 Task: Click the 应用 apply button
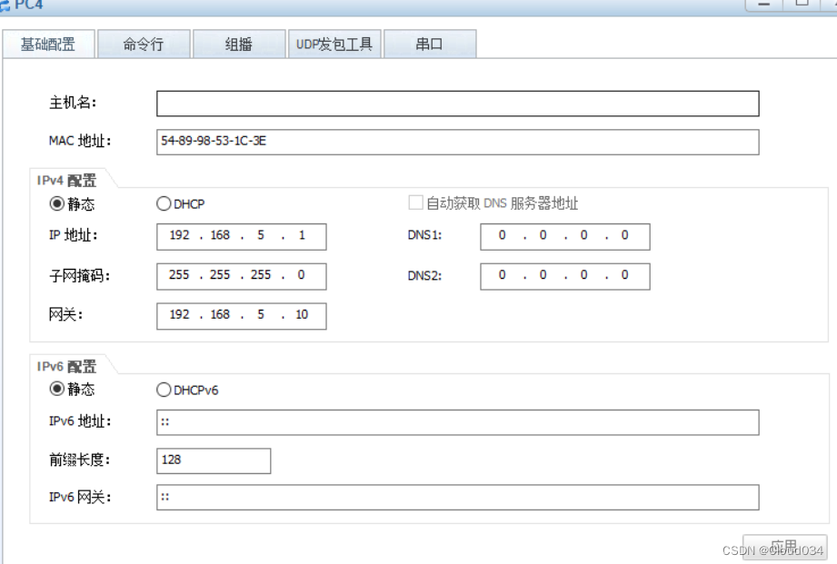coord(784,547)
